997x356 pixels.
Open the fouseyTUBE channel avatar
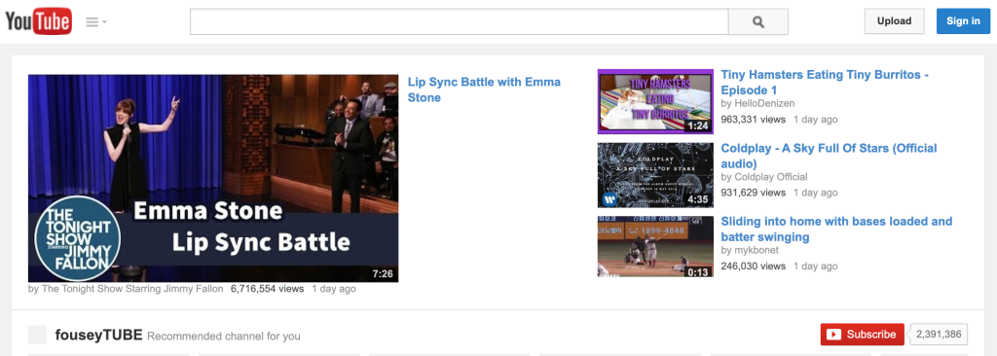tap(38, 335)
